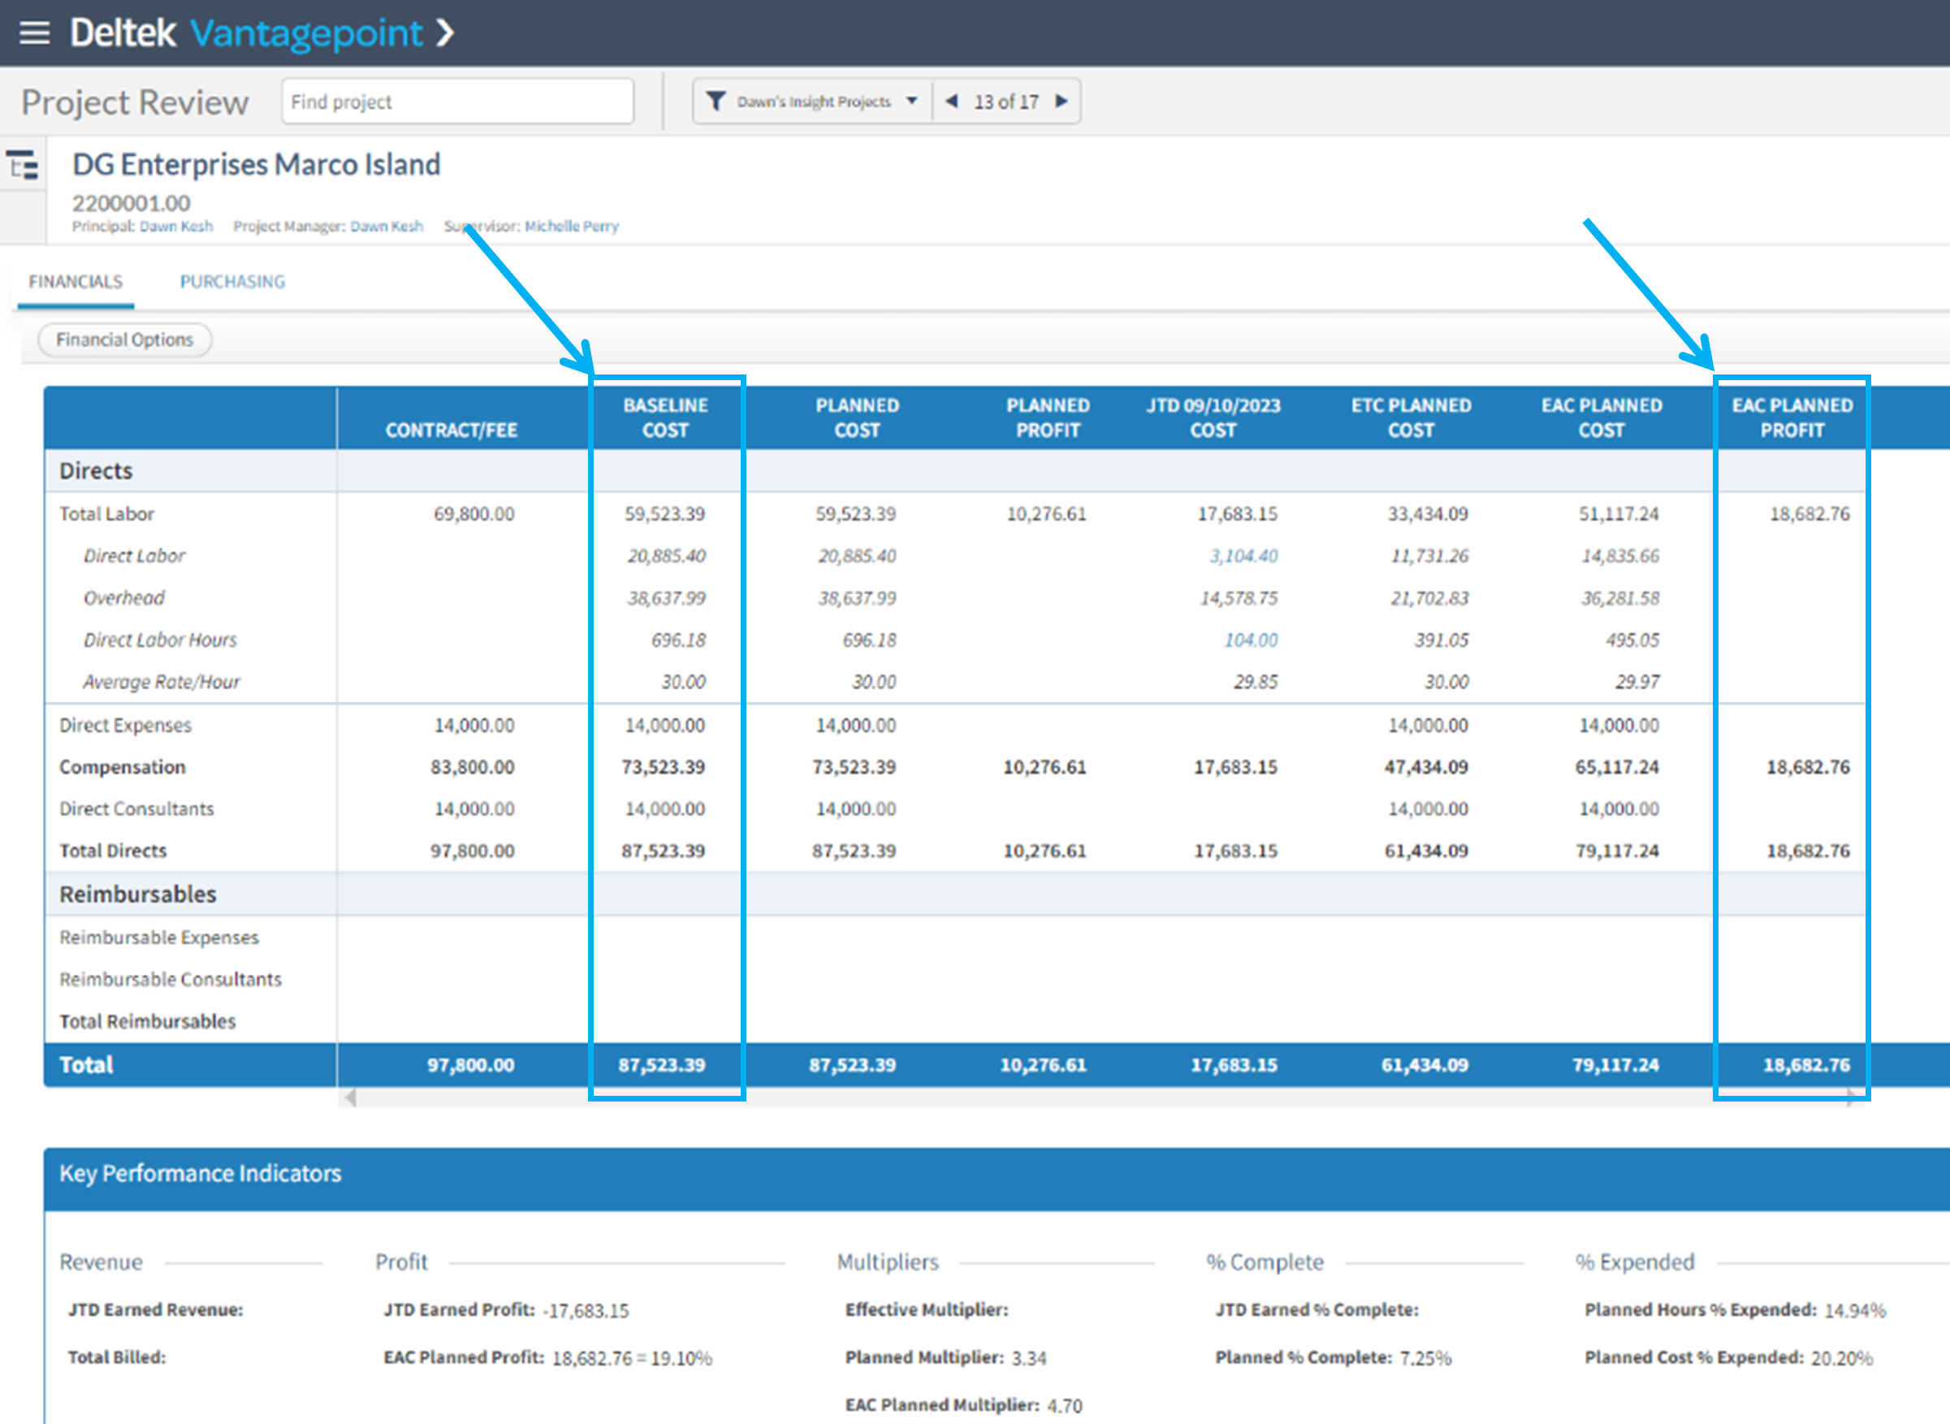
Task: Click Project Manager Dawn Kesh link
Action: (x=386, y=226)
